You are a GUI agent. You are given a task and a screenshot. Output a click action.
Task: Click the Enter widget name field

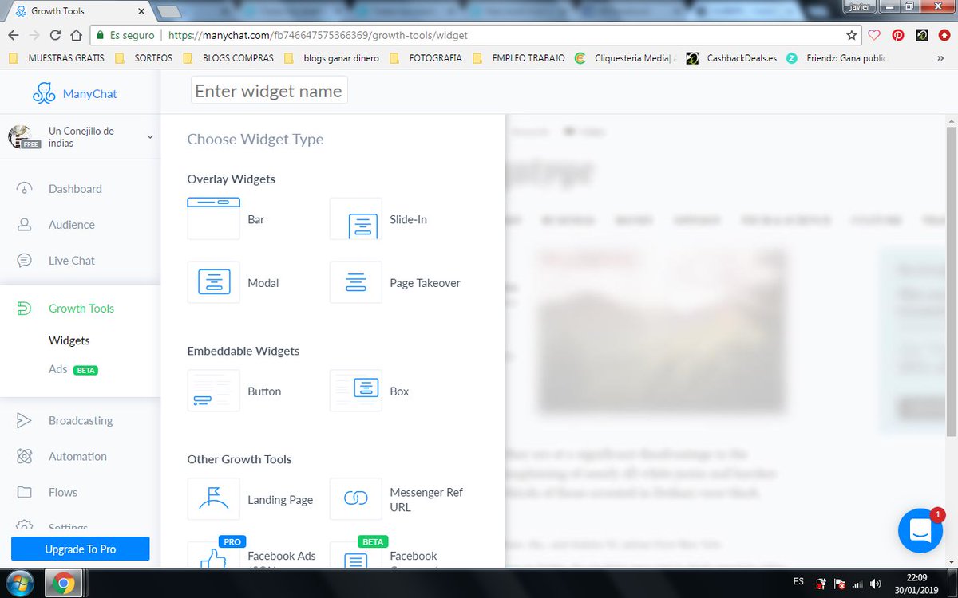(x=269, y=91)
